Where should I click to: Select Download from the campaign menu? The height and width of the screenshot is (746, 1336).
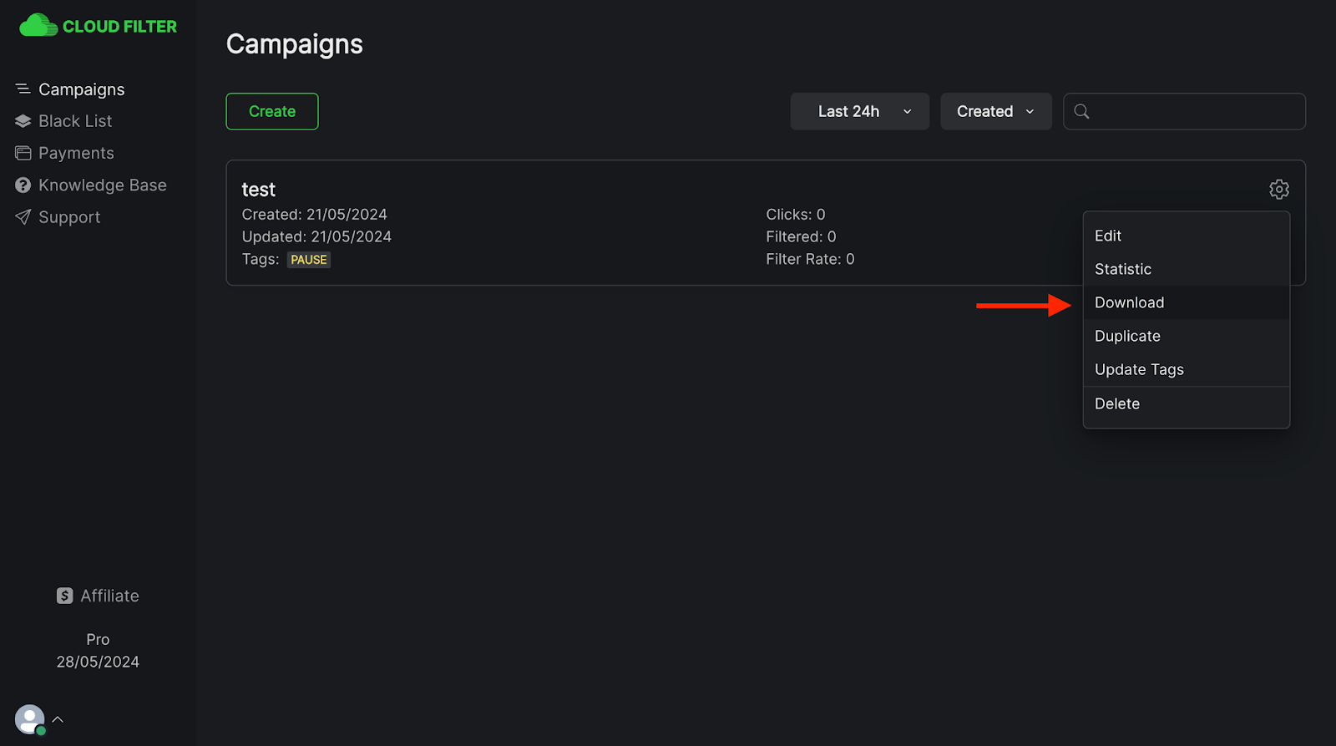click(1129, 302)
